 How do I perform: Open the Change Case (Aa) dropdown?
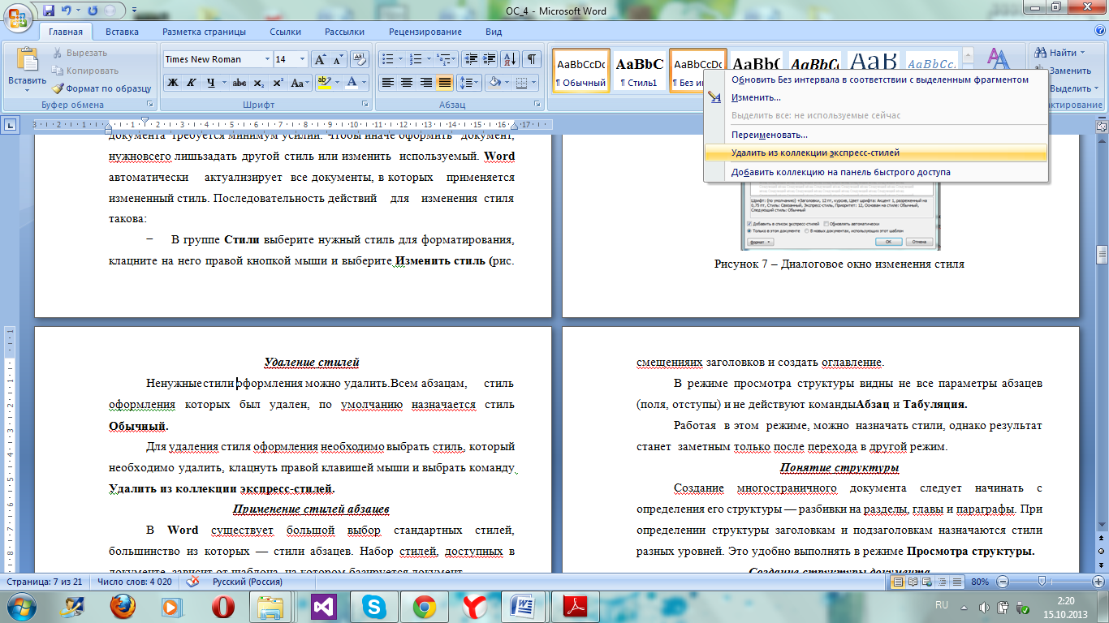pos(300,83)
